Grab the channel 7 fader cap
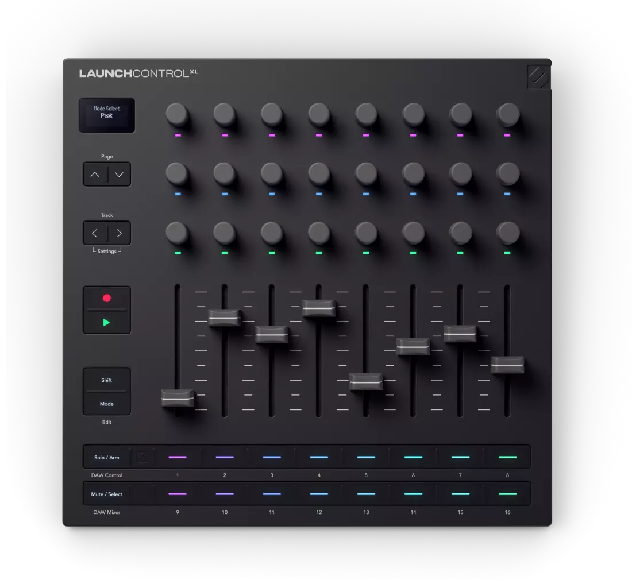Image resolution: width=632 pixels, height=588 pixels. 460,334
